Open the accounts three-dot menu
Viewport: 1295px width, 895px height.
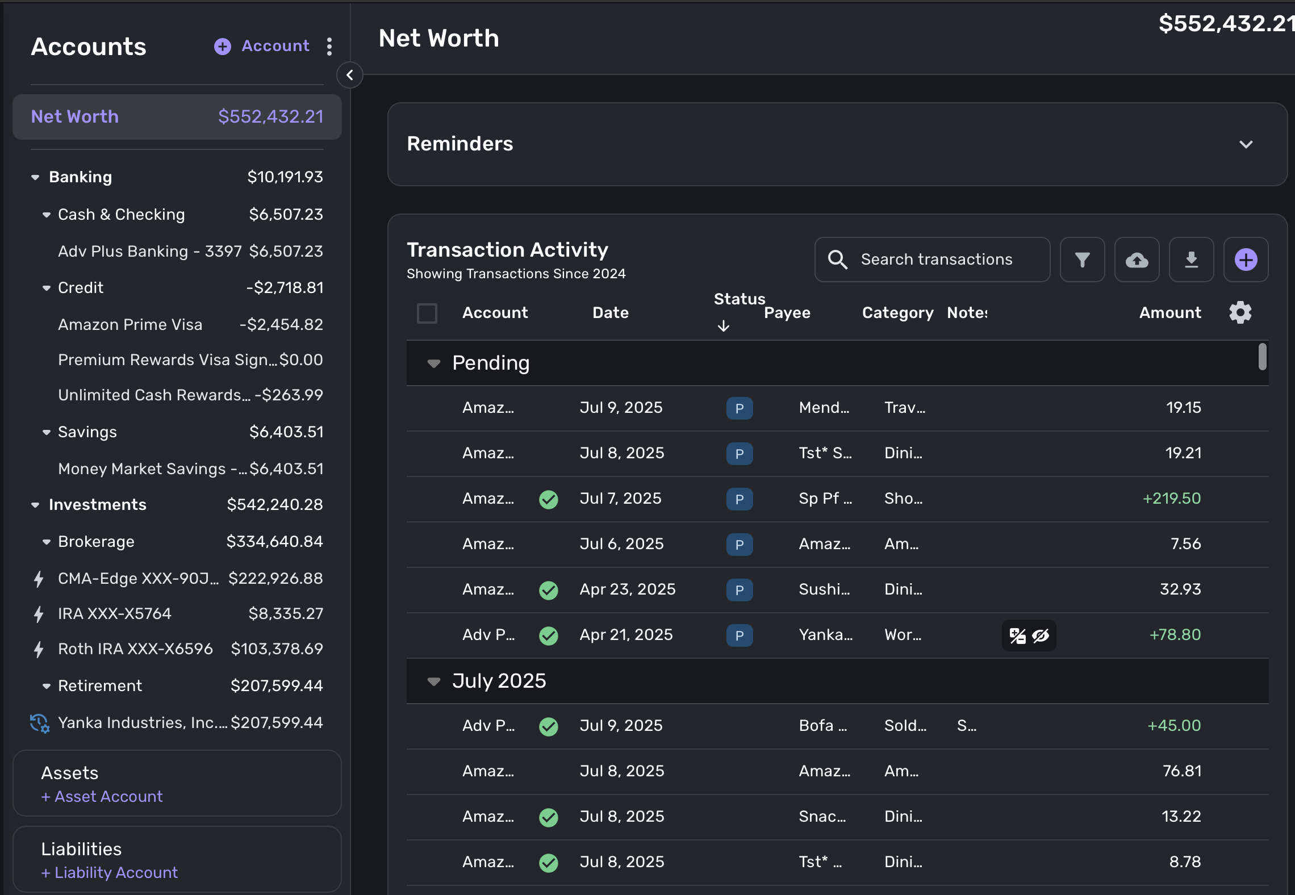coord(329,47)
